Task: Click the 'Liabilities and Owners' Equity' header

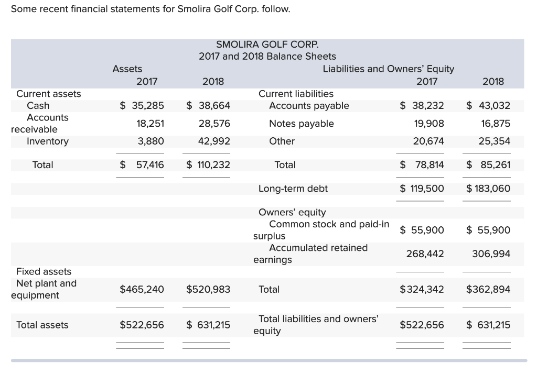Action: pos(389,69)
